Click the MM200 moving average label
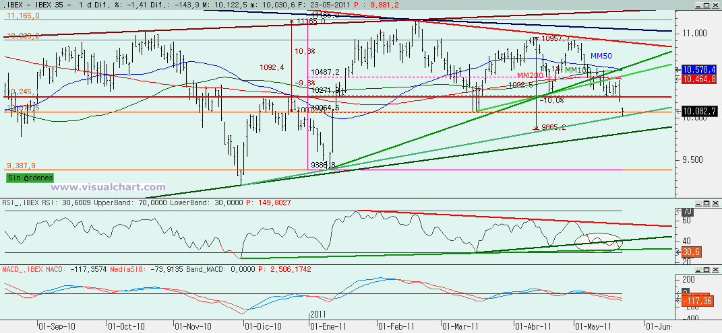The height and width of the screenshot is (333, 722). [x=529, y=75]
